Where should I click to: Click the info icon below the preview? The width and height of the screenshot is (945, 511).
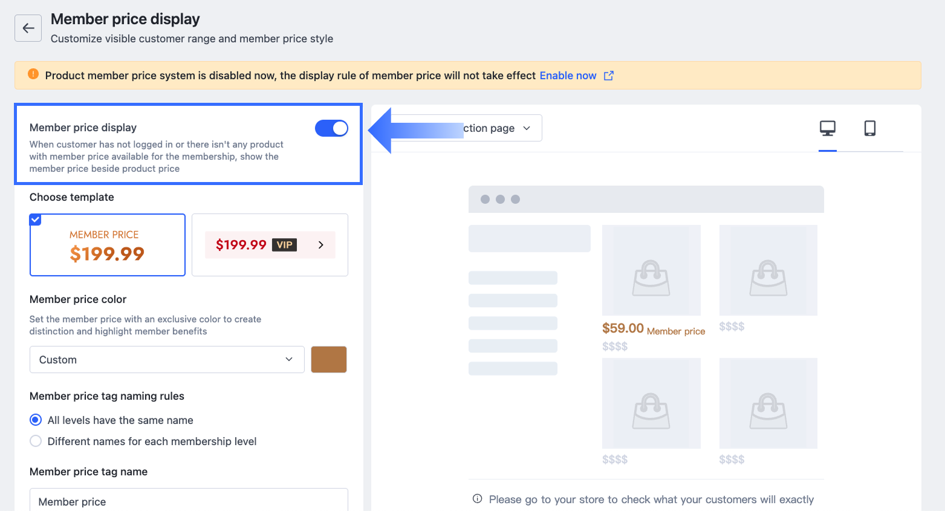click(x=477, y=499)
